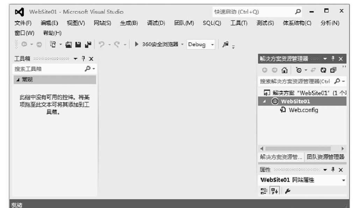
Task: Open the Solution Explorer window options dropdown
Action: click(325, 59)
